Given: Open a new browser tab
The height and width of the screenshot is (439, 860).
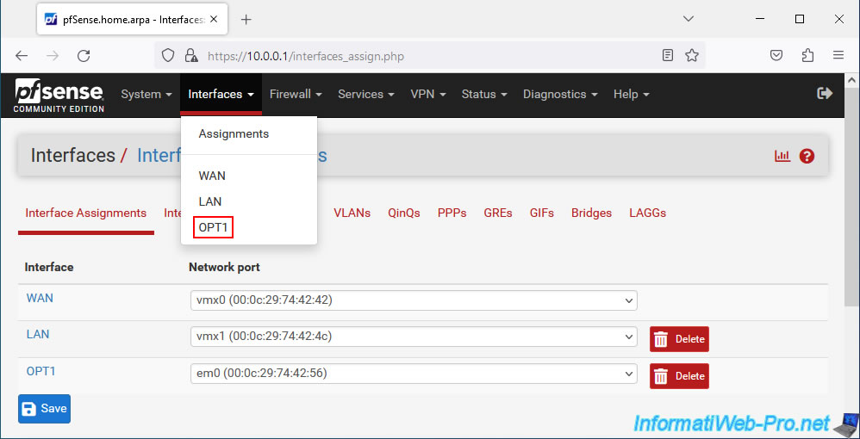Looking at the screenshot, I should pyautogui.click(x=246, y=20).
